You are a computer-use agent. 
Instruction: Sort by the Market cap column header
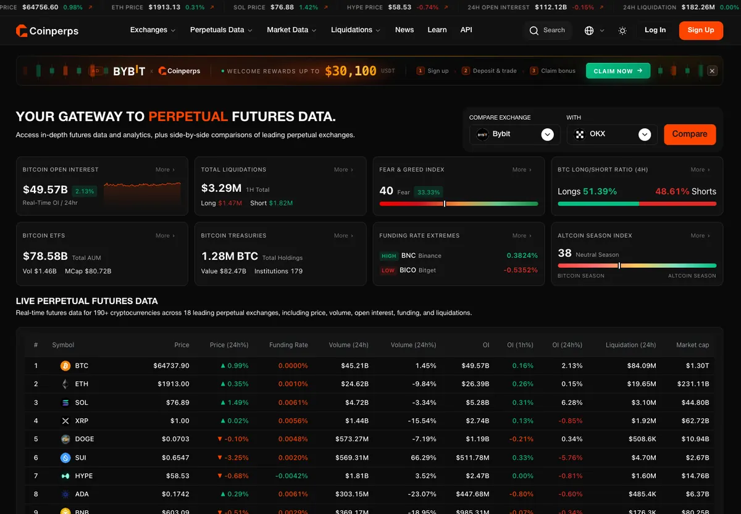693,345
